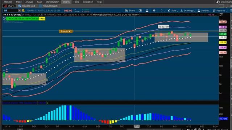Image resolution: width=232 pixels, height=130 pixels.
Task: Click the 103.97 price axis label
Action: coord(223,47)
